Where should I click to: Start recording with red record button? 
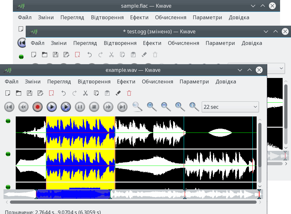(38, 107)
